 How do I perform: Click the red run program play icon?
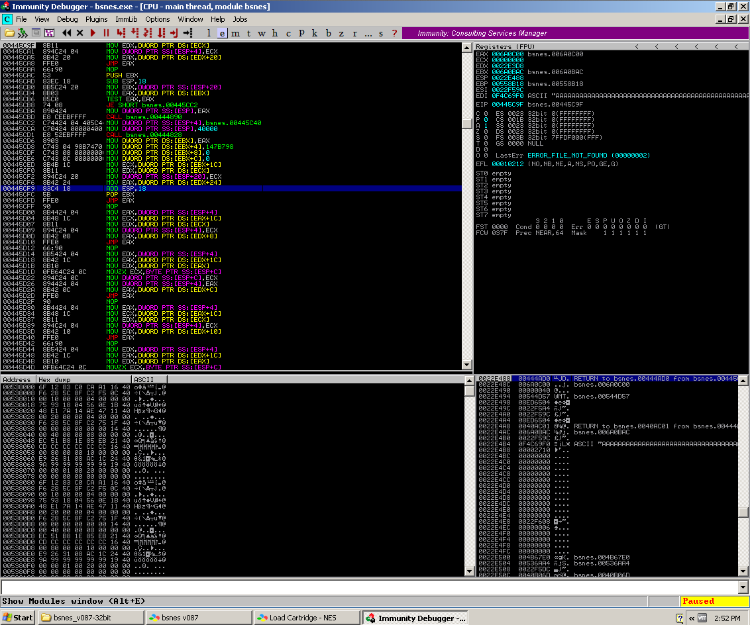(x=93, y=33)
